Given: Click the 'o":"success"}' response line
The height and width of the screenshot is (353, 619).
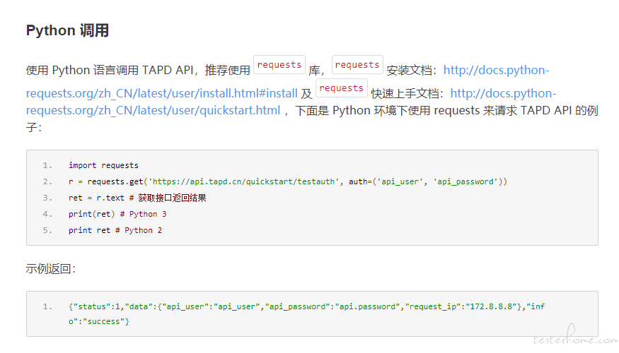Looking at the screenshot, I should pyautogui.click(x=99, y=321).
